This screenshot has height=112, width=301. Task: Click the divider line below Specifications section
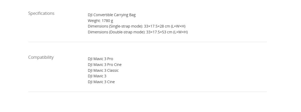[147, 42]
